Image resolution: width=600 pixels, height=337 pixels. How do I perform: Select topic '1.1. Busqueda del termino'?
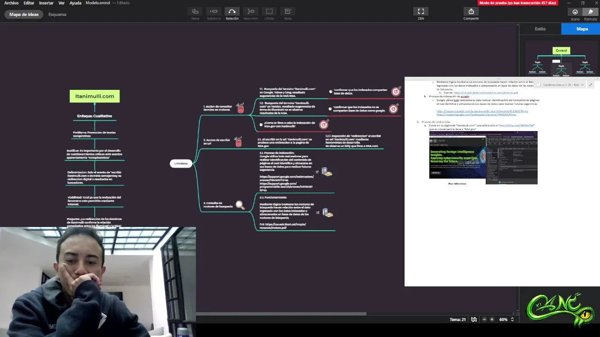coord(287,92)
